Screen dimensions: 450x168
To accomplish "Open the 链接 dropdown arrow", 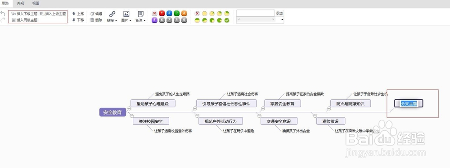I will pyautogui.click(x=116, y=21).
